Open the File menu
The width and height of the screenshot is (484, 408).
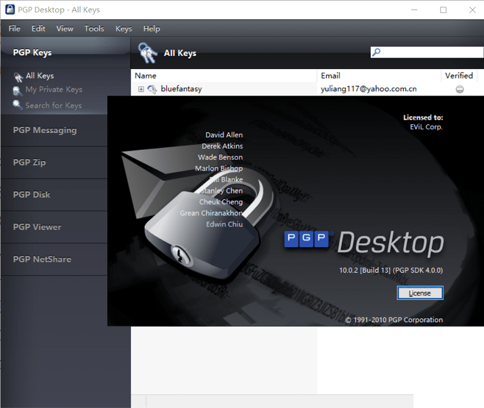(15, 28)
